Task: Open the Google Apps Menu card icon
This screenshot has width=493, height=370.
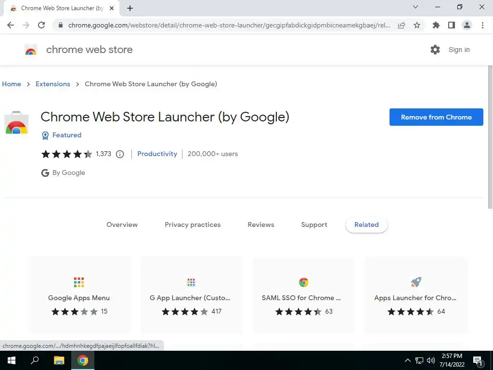Action: pos(79,282)
